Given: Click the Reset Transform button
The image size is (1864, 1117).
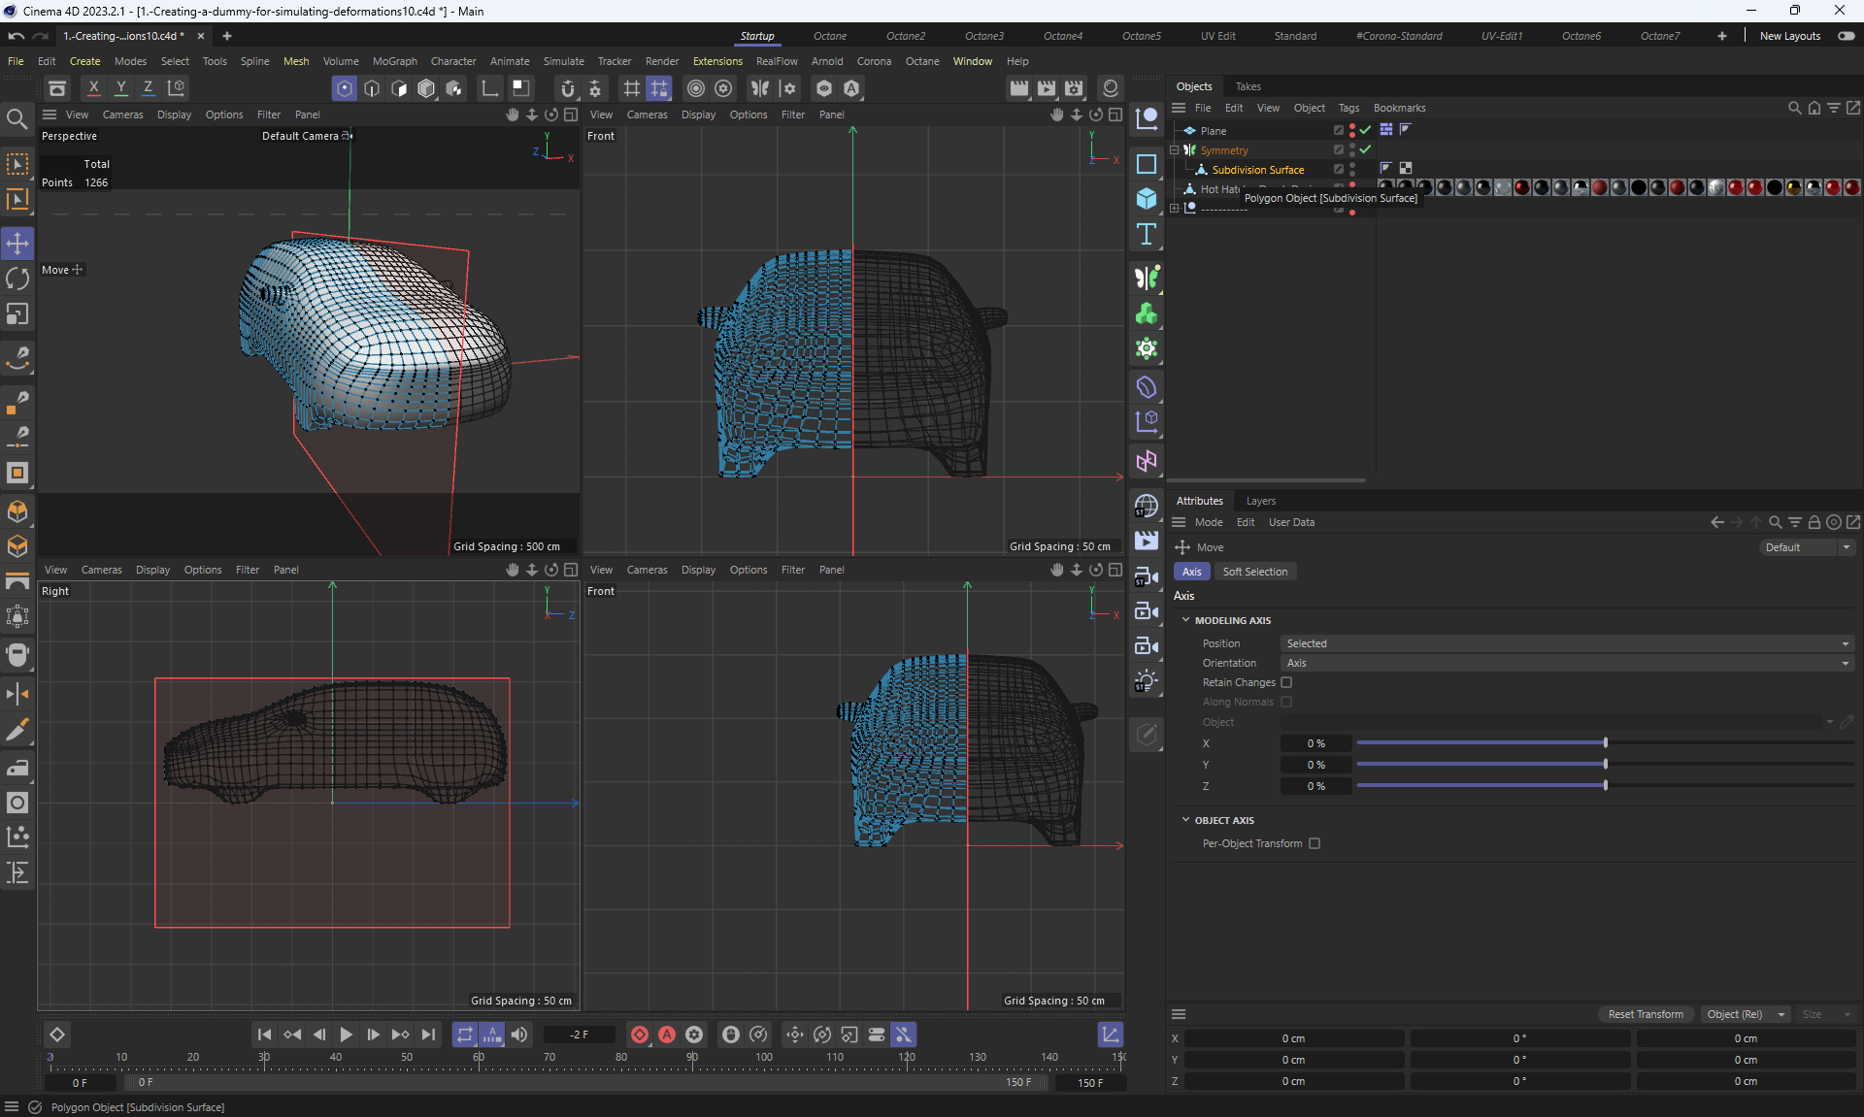Looking at the screenshot, I should [1645, 1014].
